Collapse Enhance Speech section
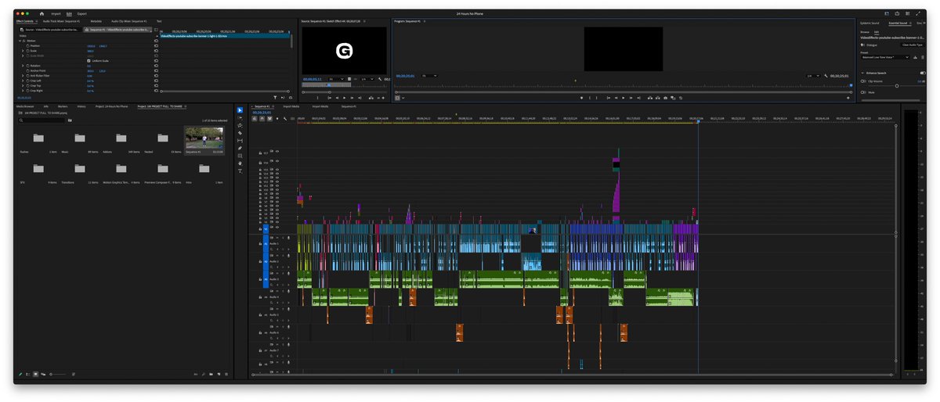940x402 pixels. tap(862, 73)
